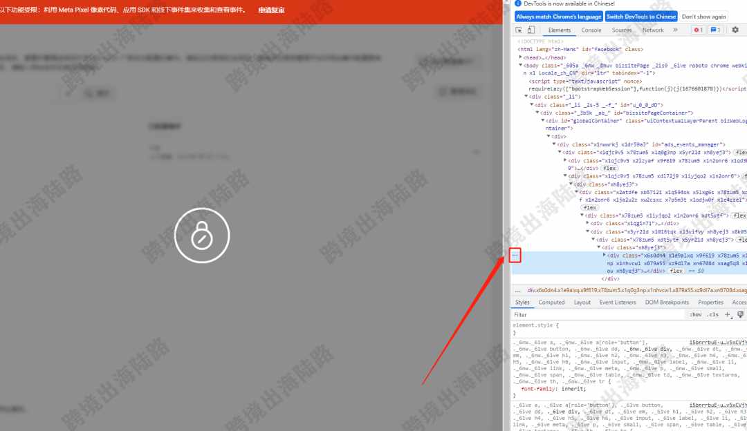747x431 pixels.
Task: Collapse the globalContainer div node
Action: click(543, 121)
